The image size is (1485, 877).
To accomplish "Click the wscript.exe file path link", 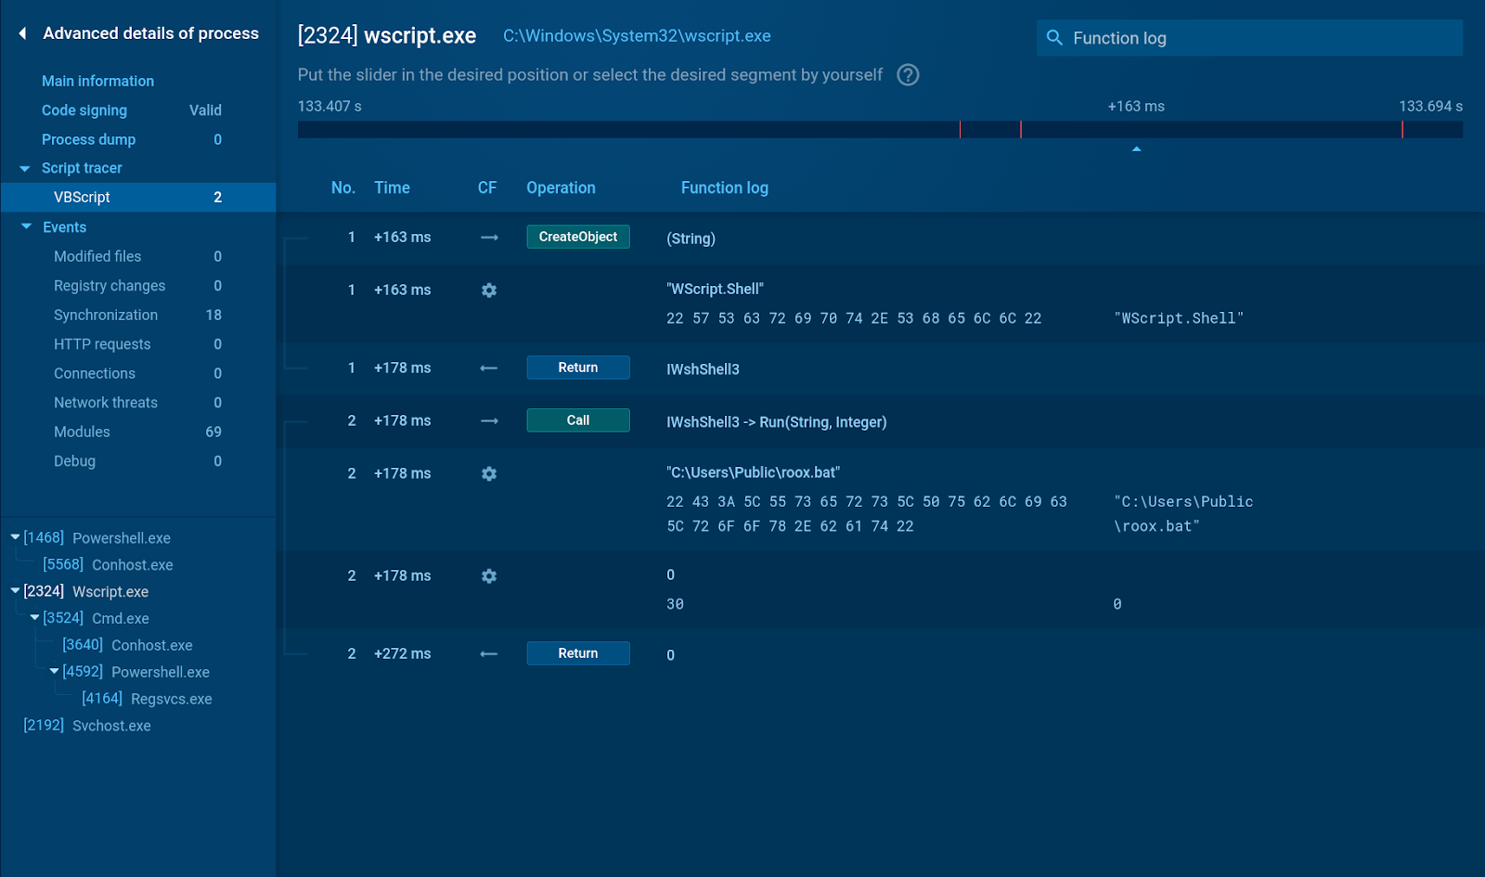I will 637,36.
